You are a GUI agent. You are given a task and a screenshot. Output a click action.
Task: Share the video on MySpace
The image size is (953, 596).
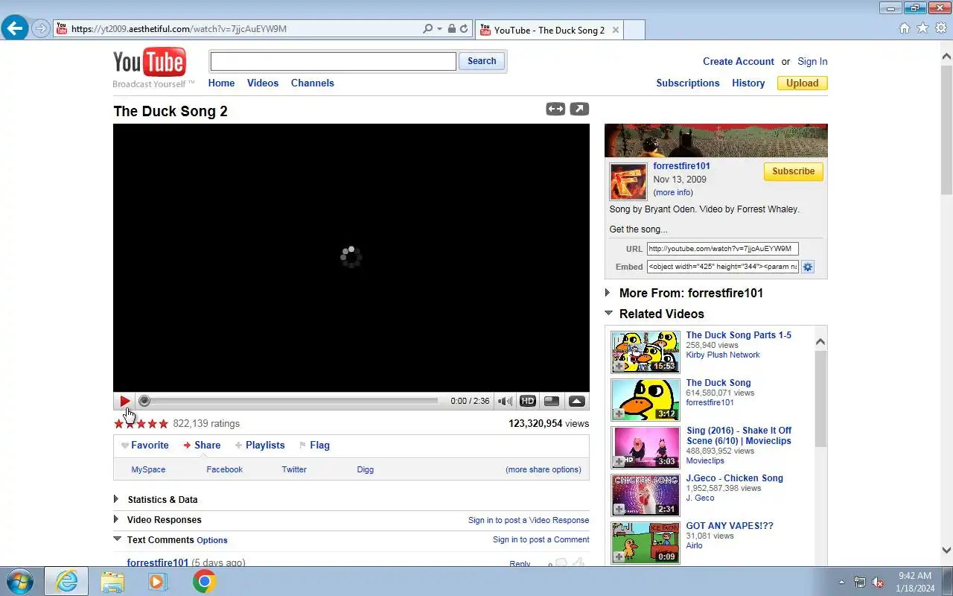pyautogui.click(x=148, y=469)
